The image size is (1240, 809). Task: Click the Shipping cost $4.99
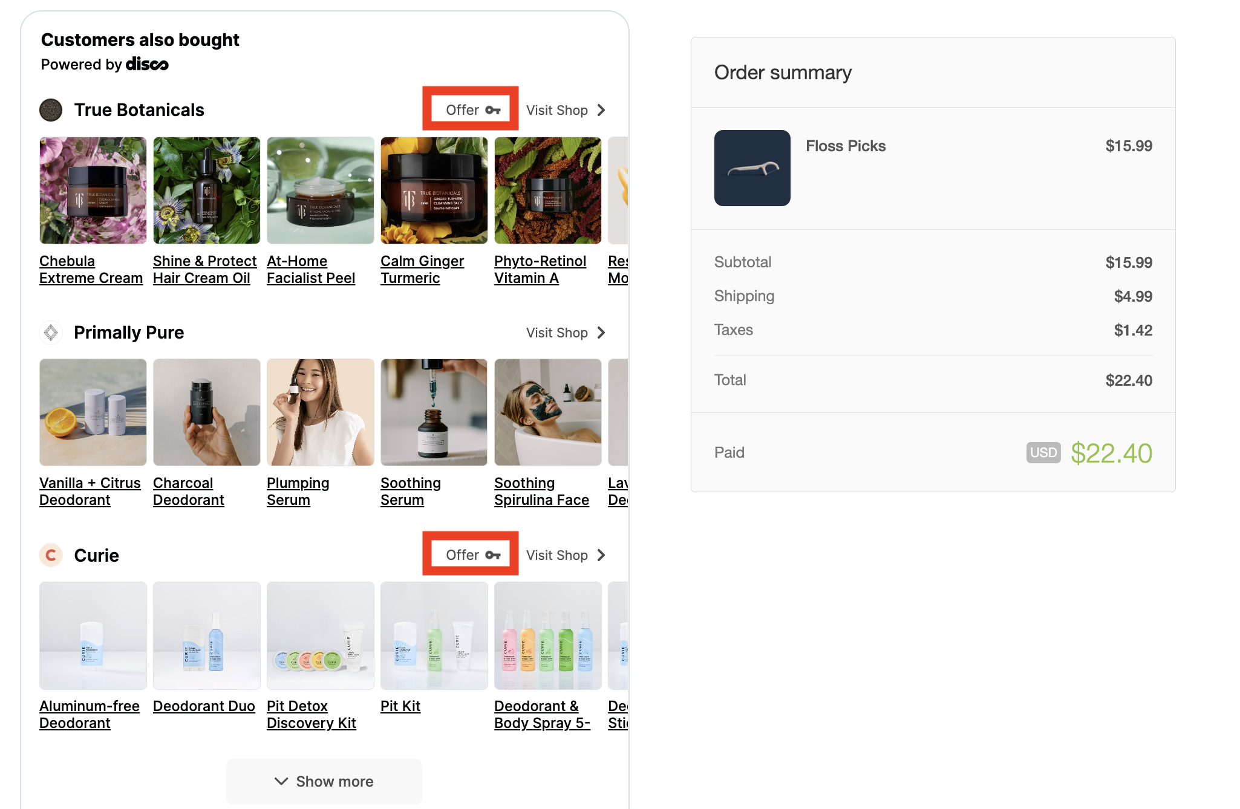(1133, 296)
